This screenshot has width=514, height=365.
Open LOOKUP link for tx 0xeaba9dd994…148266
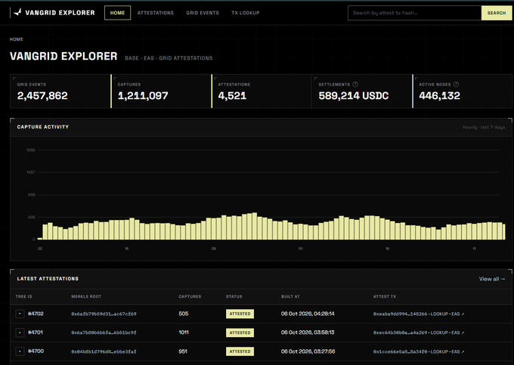coord(439,314)
